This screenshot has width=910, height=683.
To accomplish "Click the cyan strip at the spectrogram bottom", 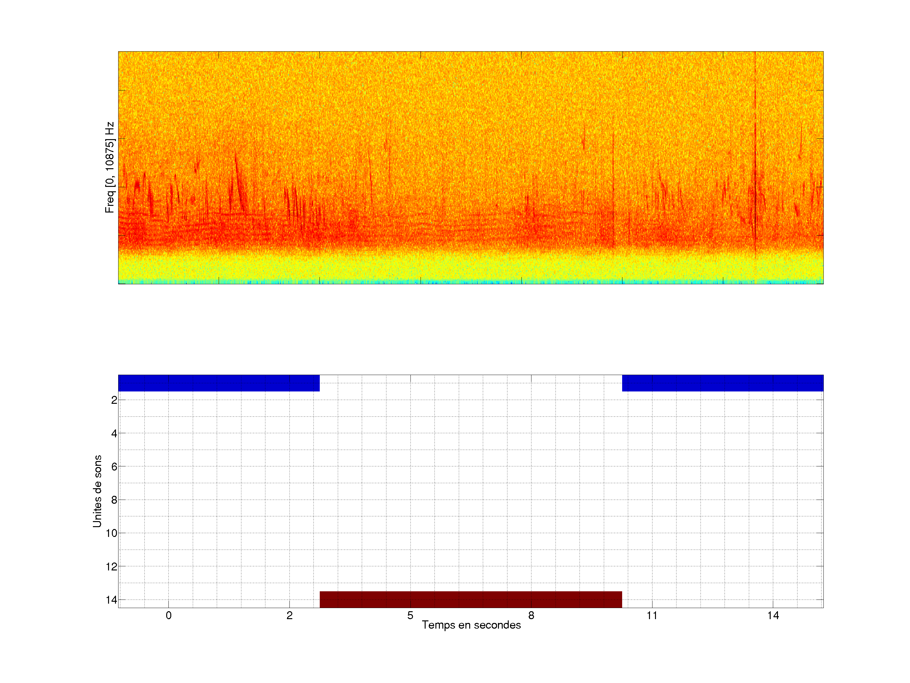I will [470, 282].
